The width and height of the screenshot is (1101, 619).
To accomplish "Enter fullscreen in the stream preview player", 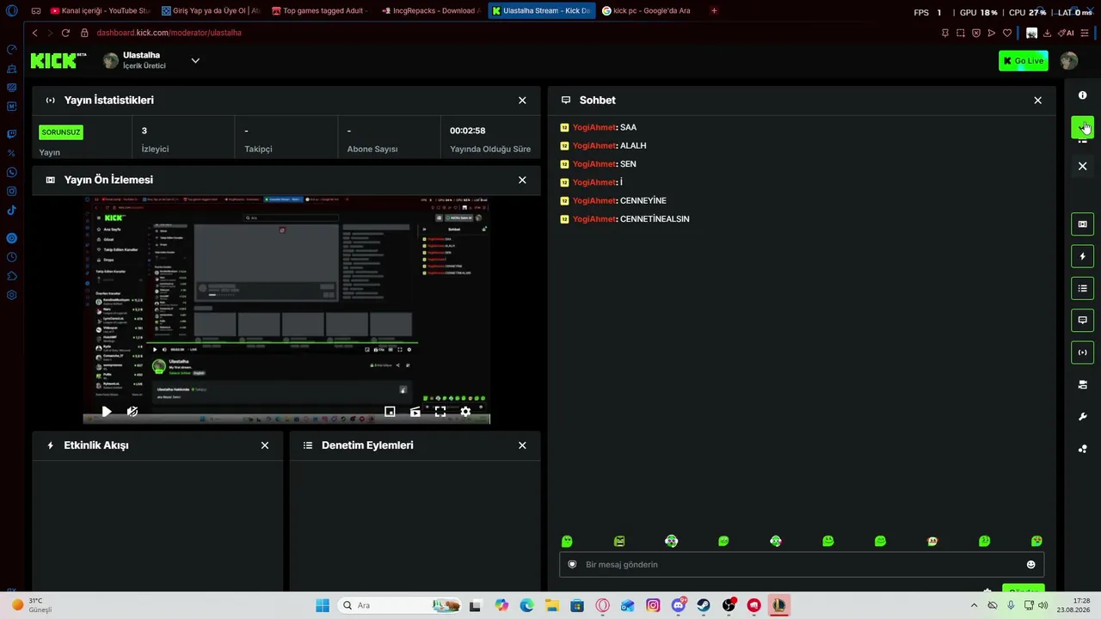I will pyautogui.click(x=440, y=412).
